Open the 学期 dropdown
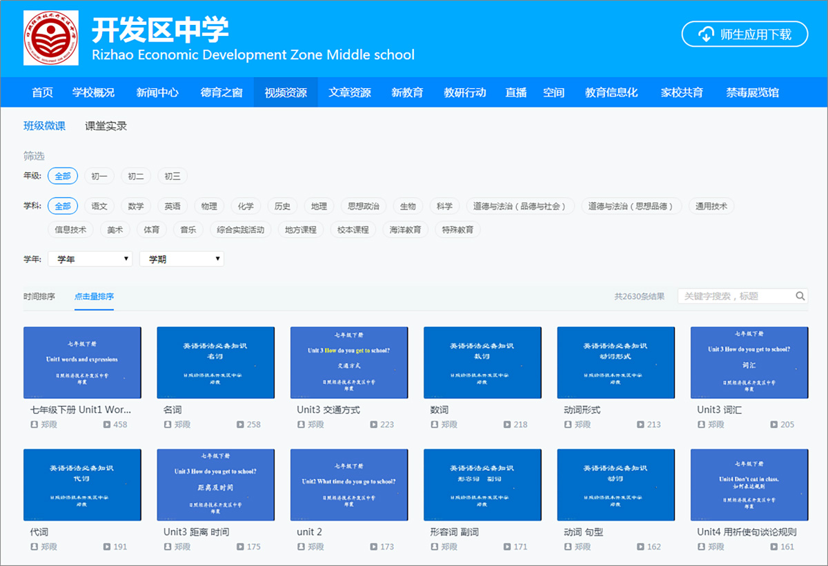The image size is (828, 566). coord(181,259)
